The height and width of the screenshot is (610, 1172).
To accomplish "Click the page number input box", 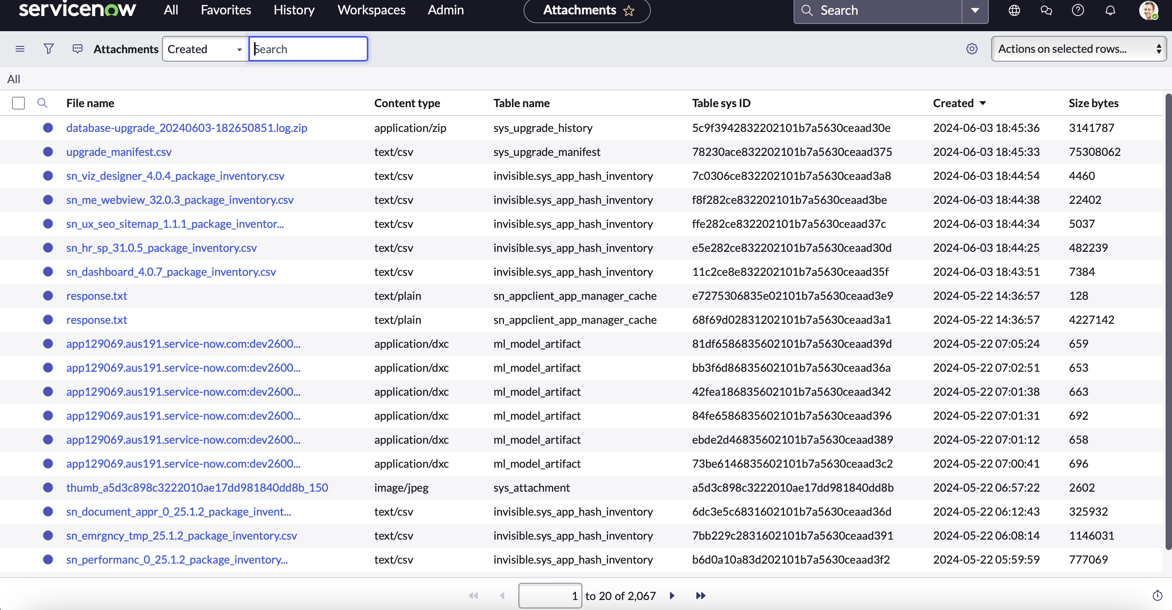I will (x=550, y=596).
